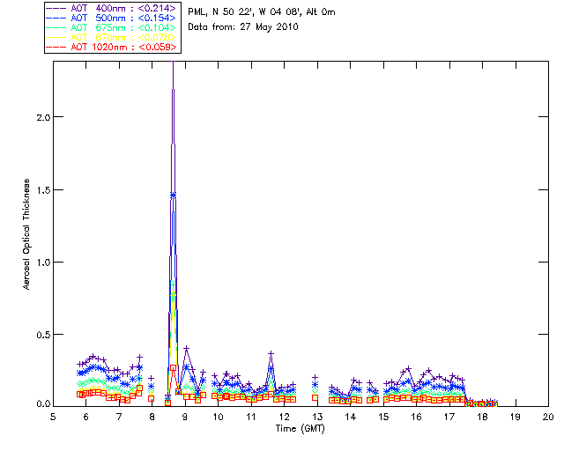Click the 2.0 y-axis tick label
This screenshot has height=451, width=564.
pos(42,118)
